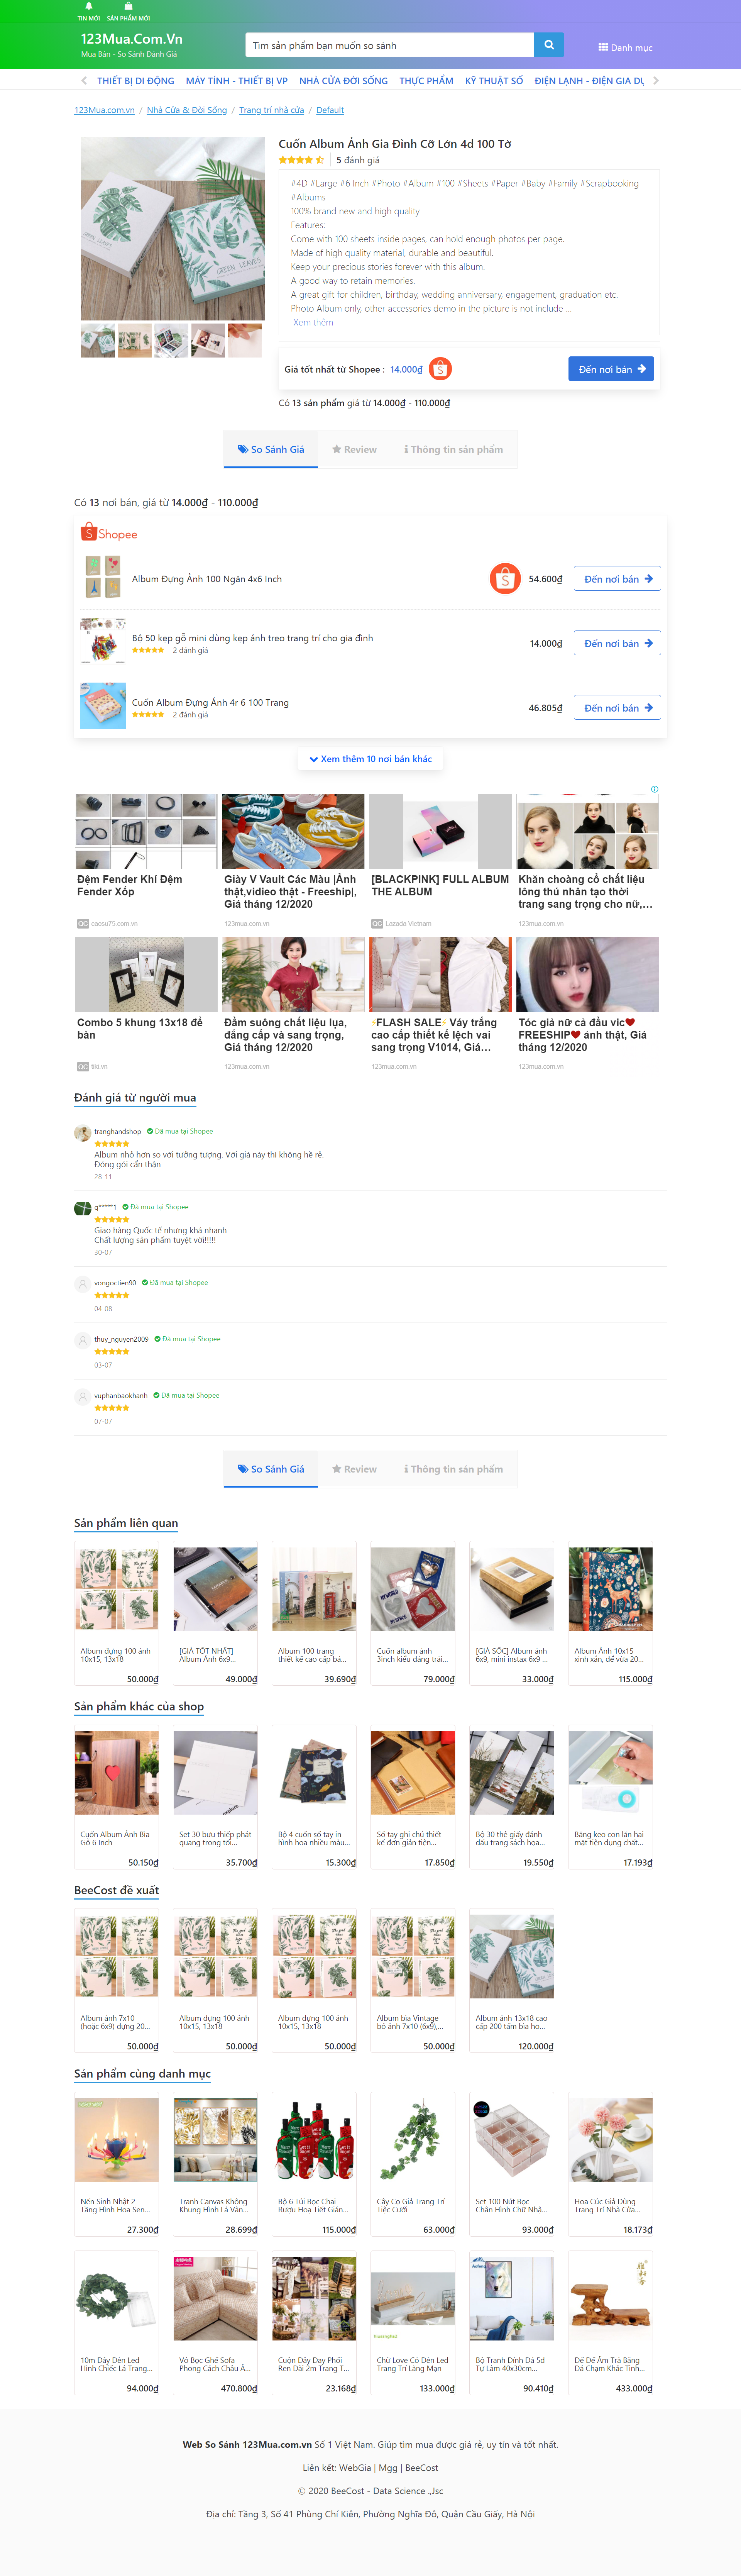Open the Thực Phẩm category
The width and height of the screenshot is (741, 2576).
tap(426, 81)
